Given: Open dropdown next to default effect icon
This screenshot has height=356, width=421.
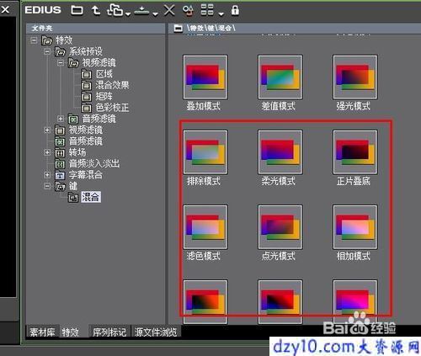Looking at the screenshot, I should pyautogui.click(x=155, y=13).
